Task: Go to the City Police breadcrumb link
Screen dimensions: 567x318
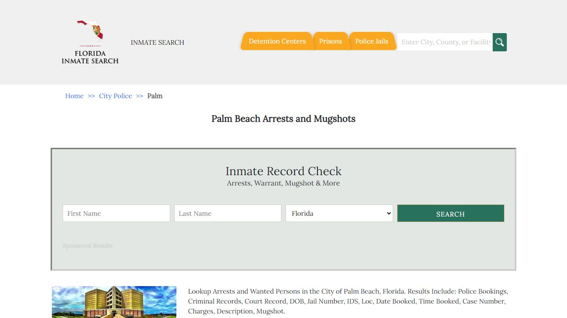Action: [115, 96]
